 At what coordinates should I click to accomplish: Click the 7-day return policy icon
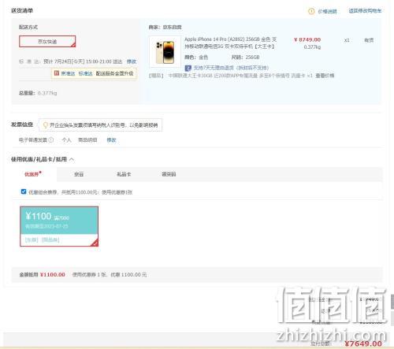188,68
